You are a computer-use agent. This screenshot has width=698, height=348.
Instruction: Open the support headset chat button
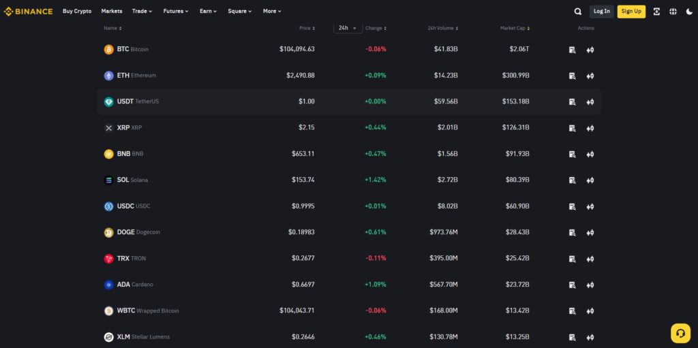pyautogui.click(x=681, y=333)
